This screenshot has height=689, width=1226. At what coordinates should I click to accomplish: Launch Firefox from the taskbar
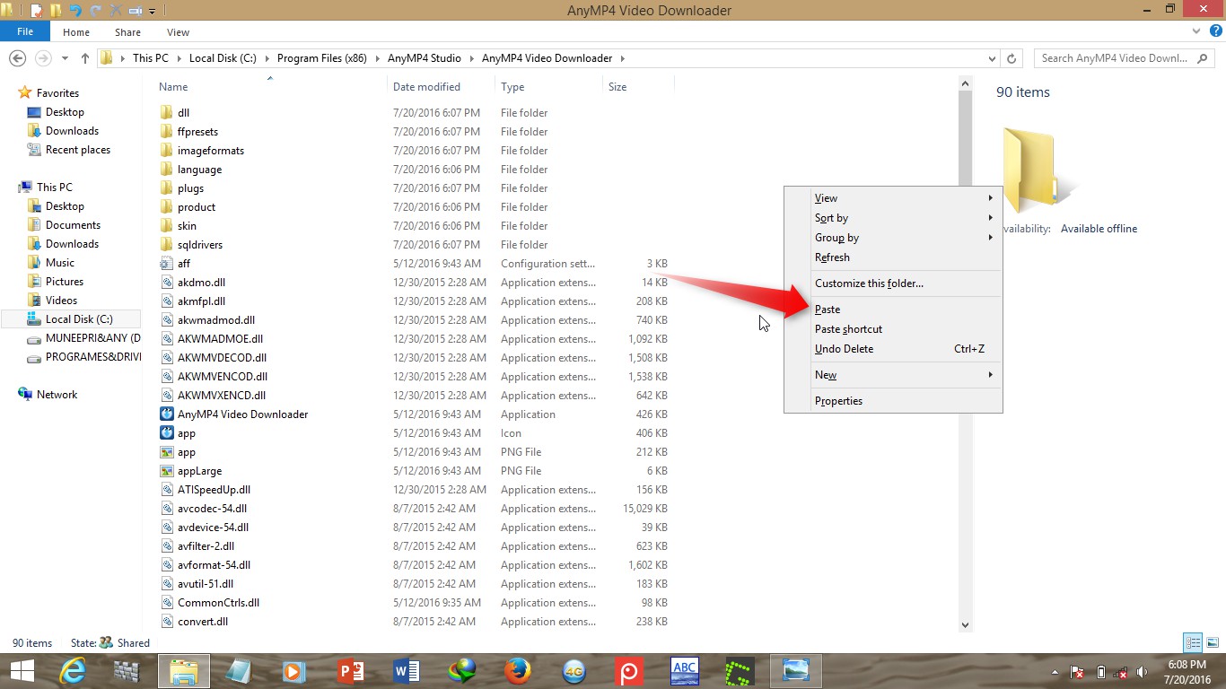(517, 671)
